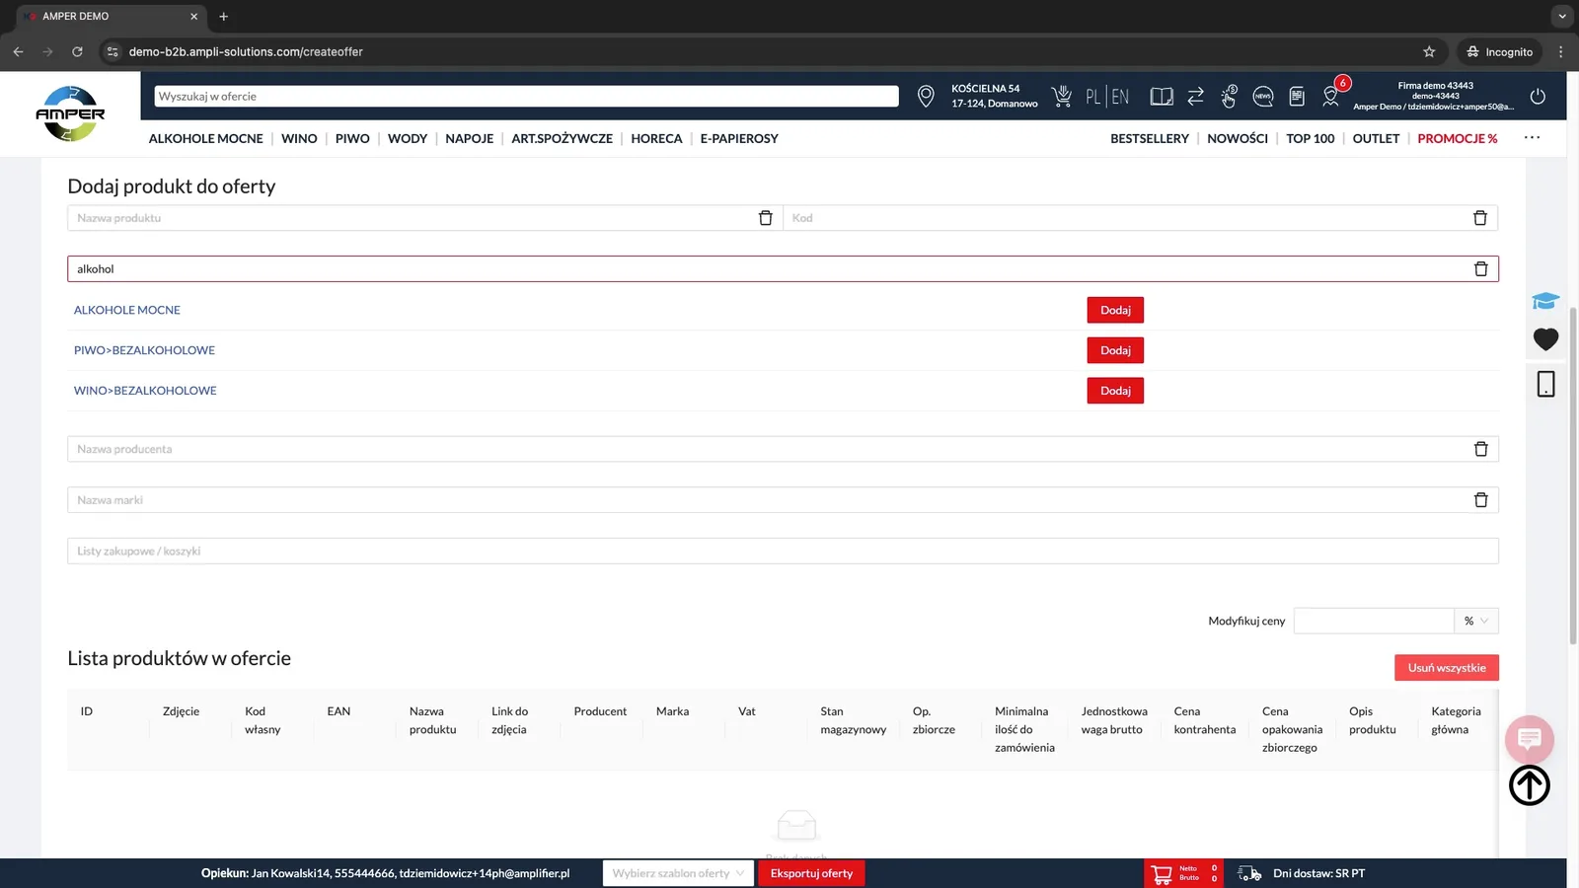
Task: Click the 'Usuń wszystkie' button
Action: tap(1447, 668)
